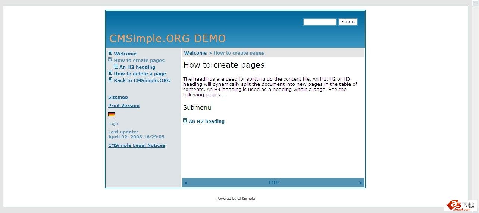Open An H2 heading sidebar subpage
The width and height of the screenshot is (479, 213).
click(137, 67)
